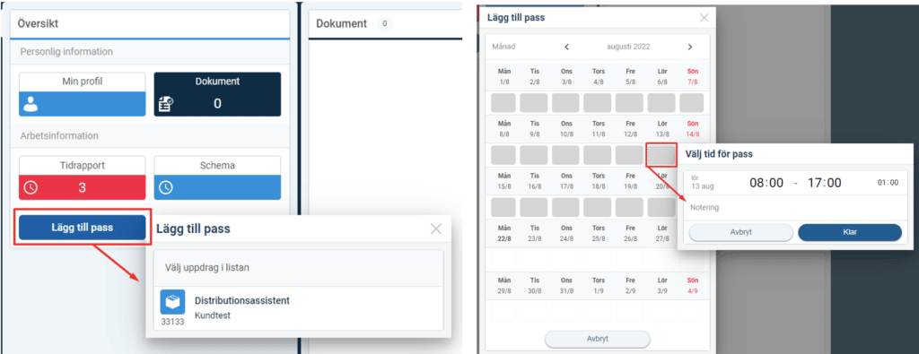Click the document icon in the Dokument tile

[166, 104]
